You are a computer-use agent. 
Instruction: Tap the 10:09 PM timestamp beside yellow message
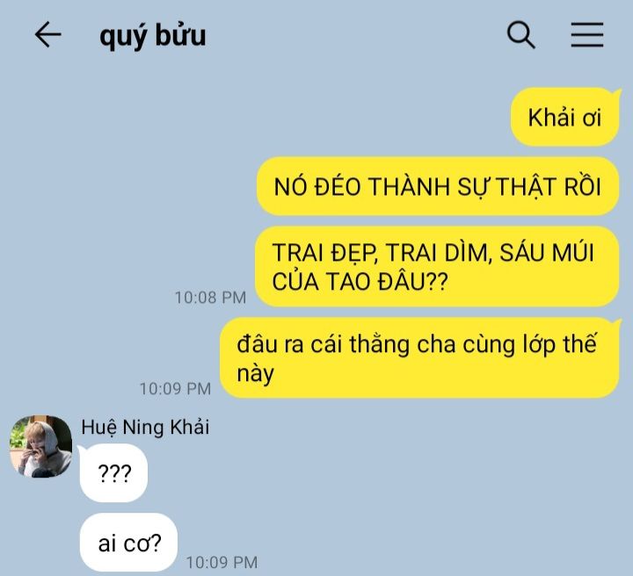(175, 389)
